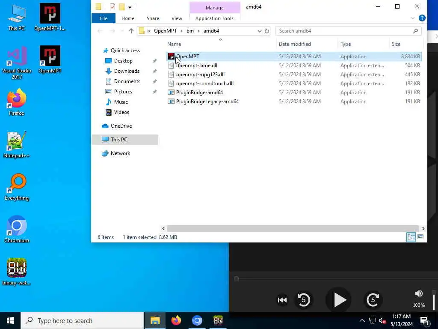Image resolution: width=438 pixels, height=329 pixels.
Task: Switch to Details view layout
Action: 411,237
